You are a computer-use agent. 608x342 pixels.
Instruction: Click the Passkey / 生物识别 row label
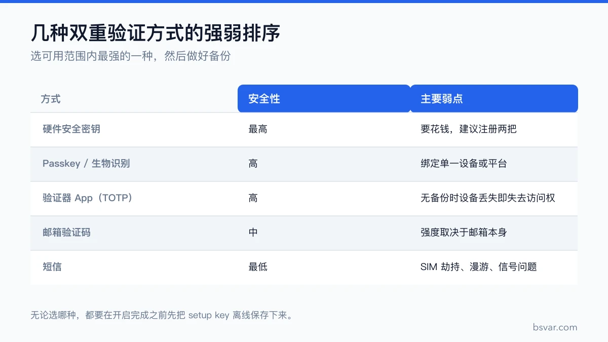86,164
